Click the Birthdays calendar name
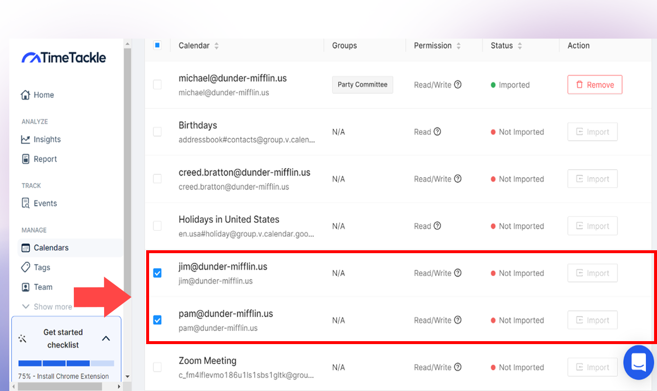Screen dimensions: 657x391 pos(198,126)
